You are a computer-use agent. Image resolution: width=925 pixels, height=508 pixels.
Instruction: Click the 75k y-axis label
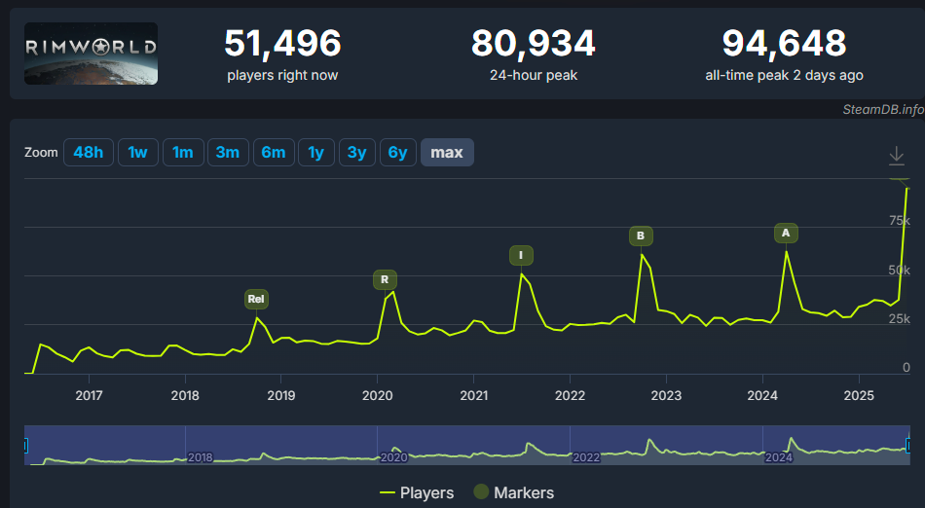(x=900, y=221)
